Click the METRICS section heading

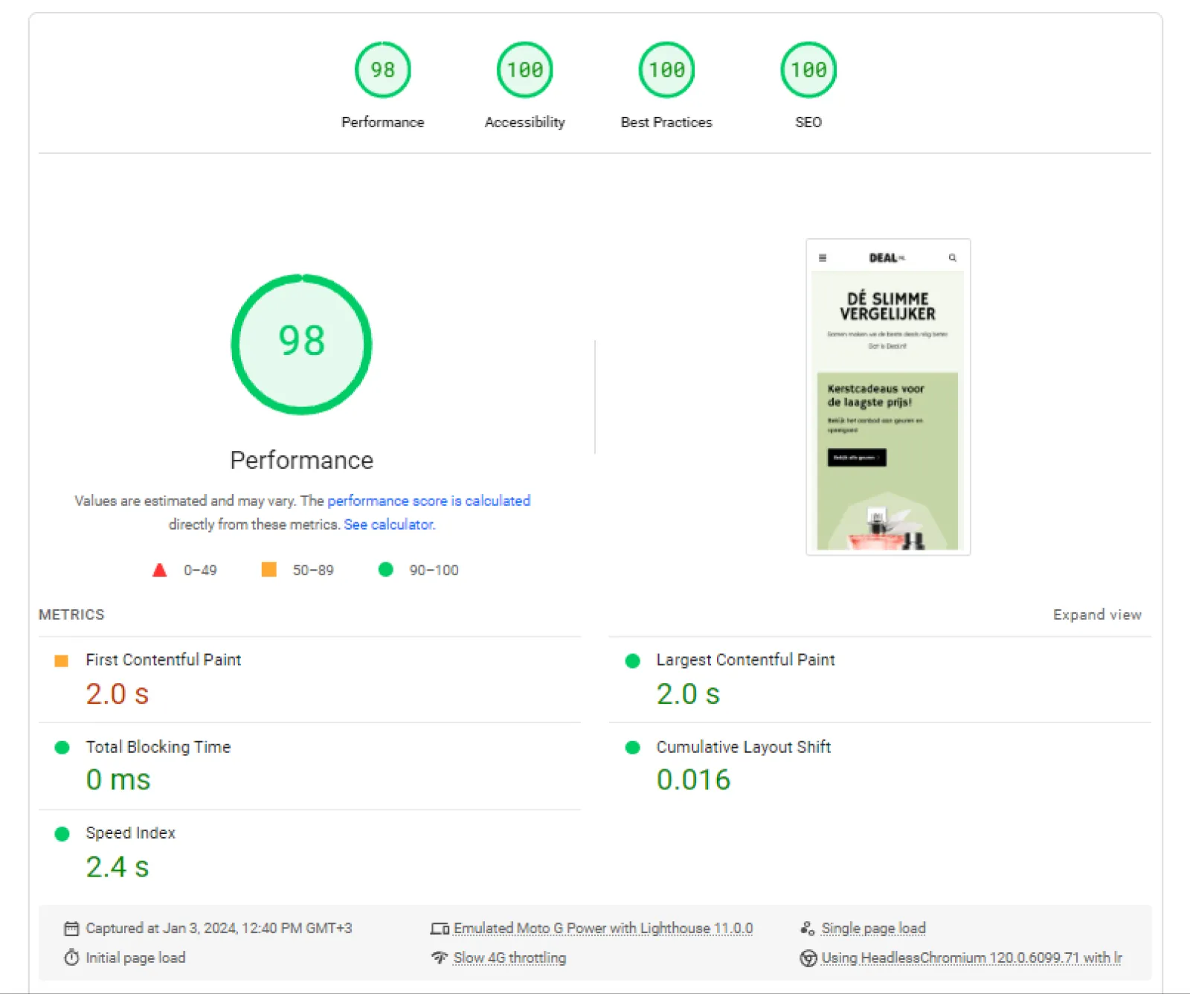point(71,615)
